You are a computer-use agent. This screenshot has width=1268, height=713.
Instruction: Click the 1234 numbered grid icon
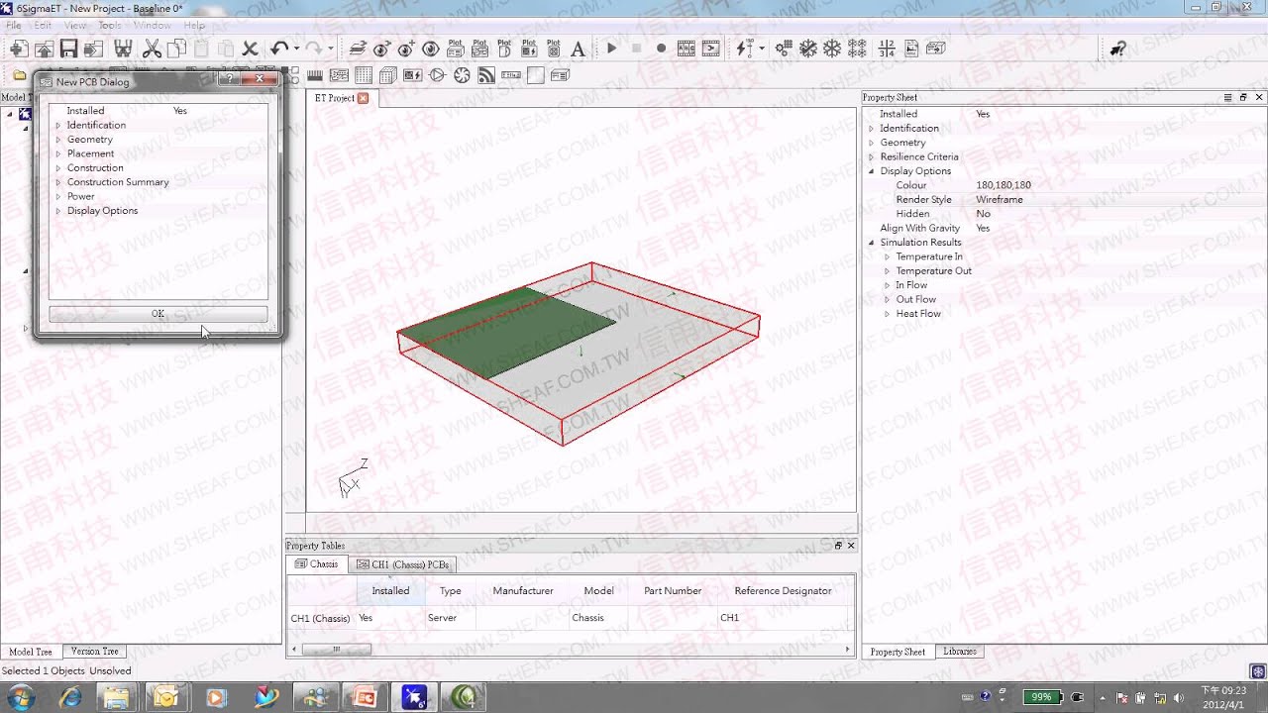(887, 49)
